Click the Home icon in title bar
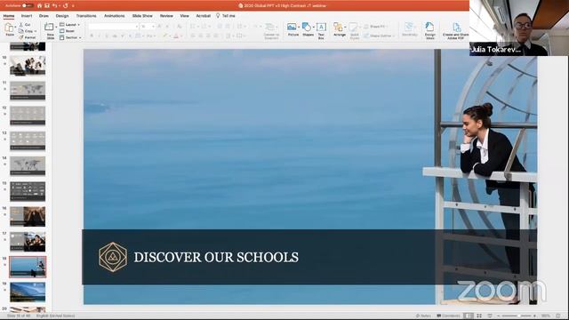Image resolution: width=569 pixels, height=320 pixels. click(39, 6)
